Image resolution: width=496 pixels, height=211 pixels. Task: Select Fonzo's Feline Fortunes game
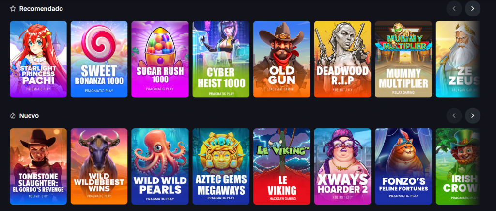[403, 166]
